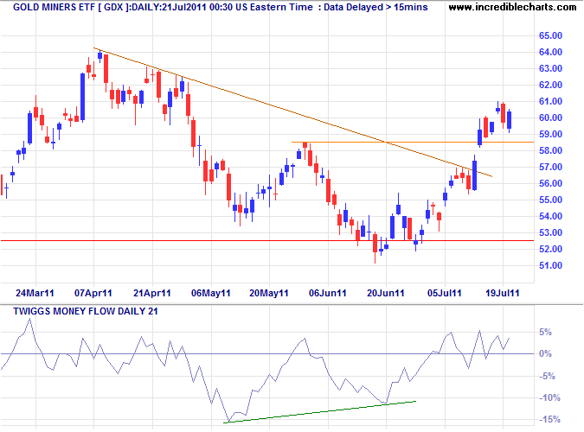Click the 54.00 price axis label

pos(550,216)
